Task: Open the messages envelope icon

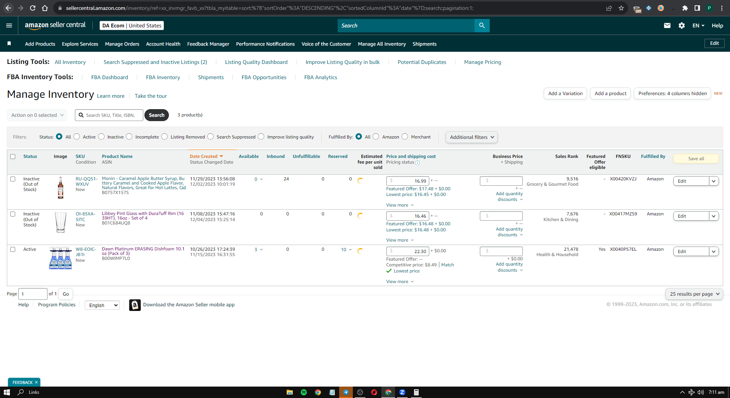Action: click(x=667, y=25)
